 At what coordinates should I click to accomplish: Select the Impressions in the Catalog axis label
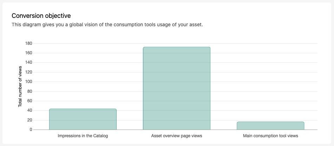point(83,136)
